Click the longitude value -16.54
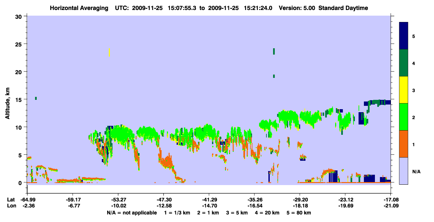The width and height of the screenshot is (434, 222). click(x=254, y=206)
